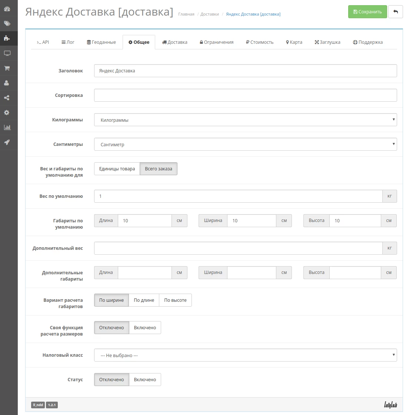Switch to the Доставка tab
Image resolution: width=406 pixels, height=415 pixels.
[x=174, y=42]
